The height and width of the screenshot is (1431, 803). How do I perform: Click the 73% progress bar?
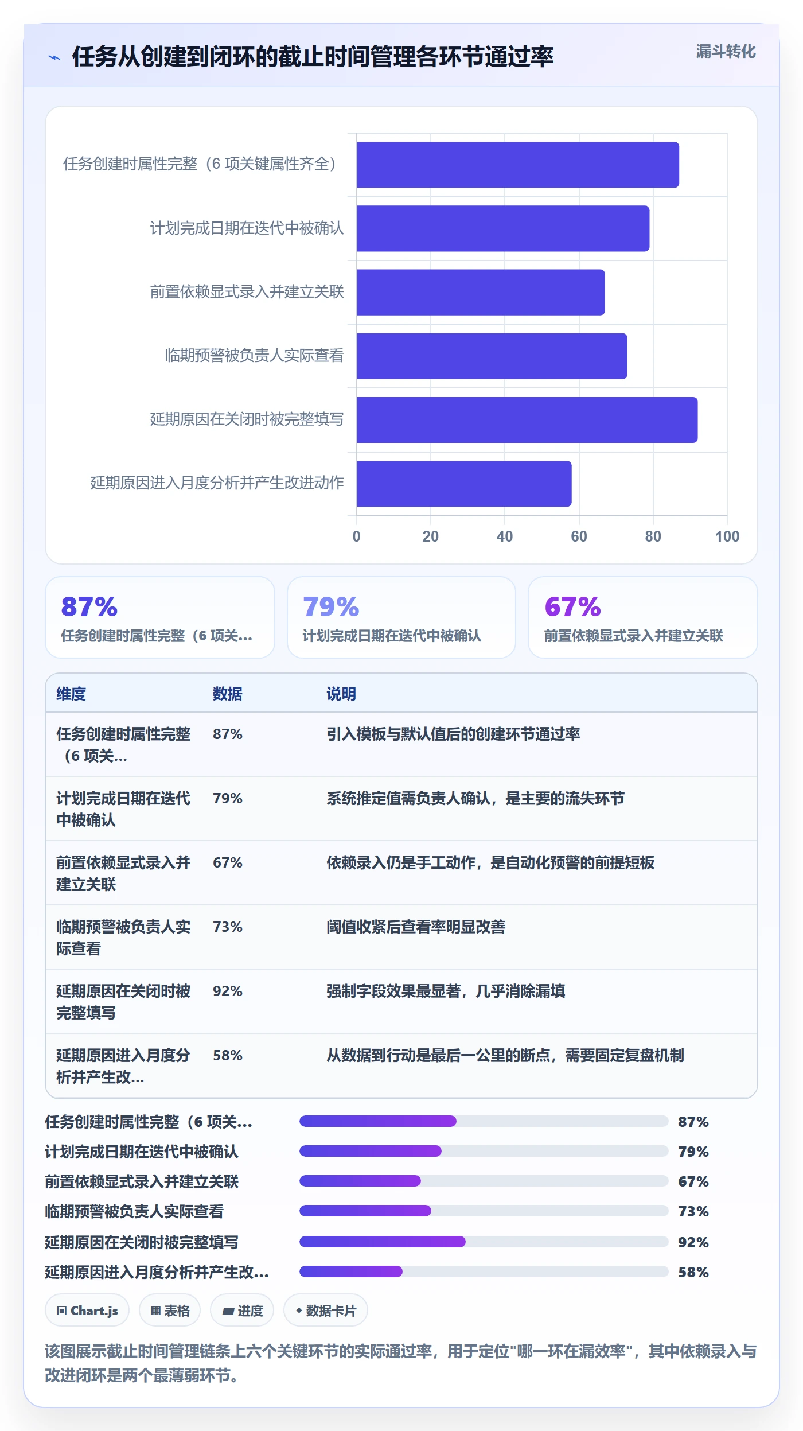tap(484, 1211)
